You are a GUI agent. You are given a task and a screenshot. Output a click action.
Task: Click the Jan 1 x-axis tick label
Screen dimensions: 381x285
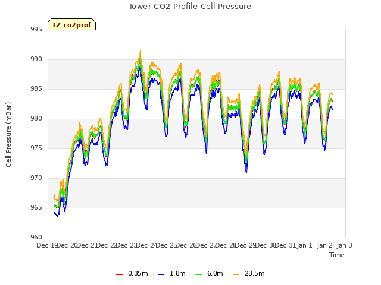point(304,245)
